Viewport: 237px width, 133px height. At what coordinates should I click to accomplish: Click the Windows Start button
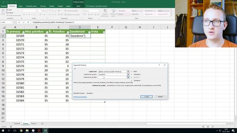pyautogui.click(x=3, y=130)
